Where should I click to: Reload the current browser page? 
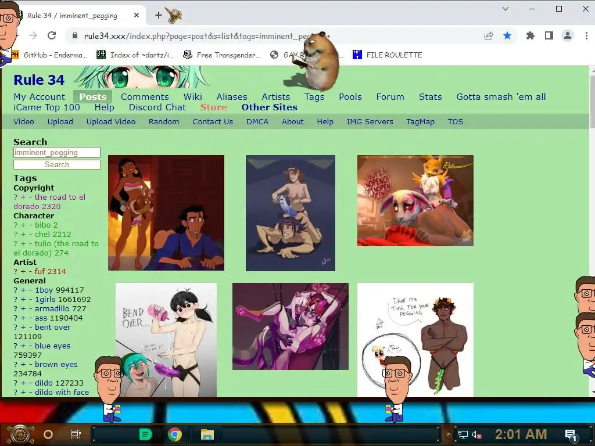point(52,35)
